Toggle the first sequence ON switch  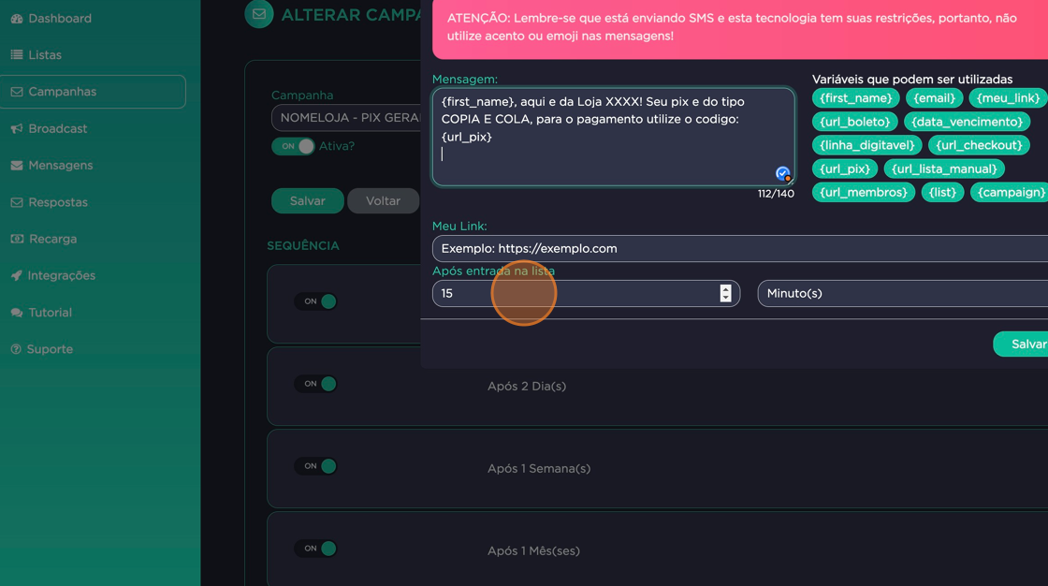pos(315,301)
